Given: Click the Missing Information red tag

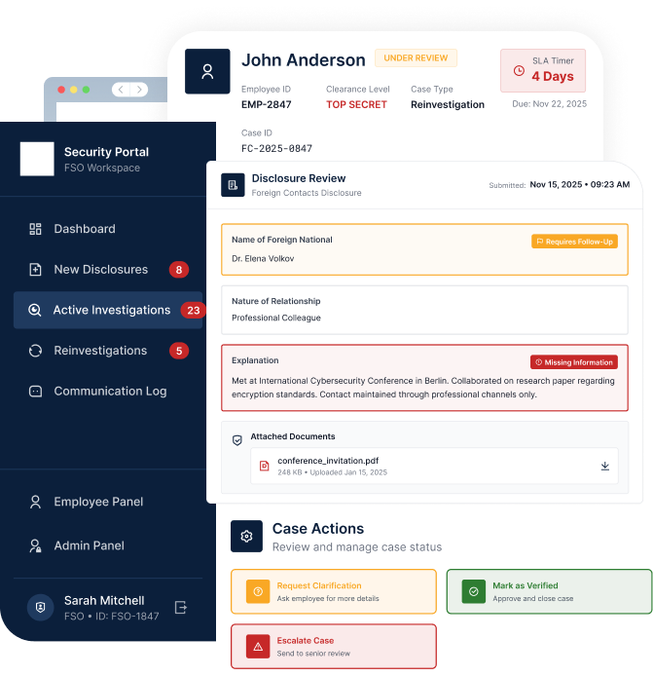Looking at the screenshot, I should pos(573,362).
